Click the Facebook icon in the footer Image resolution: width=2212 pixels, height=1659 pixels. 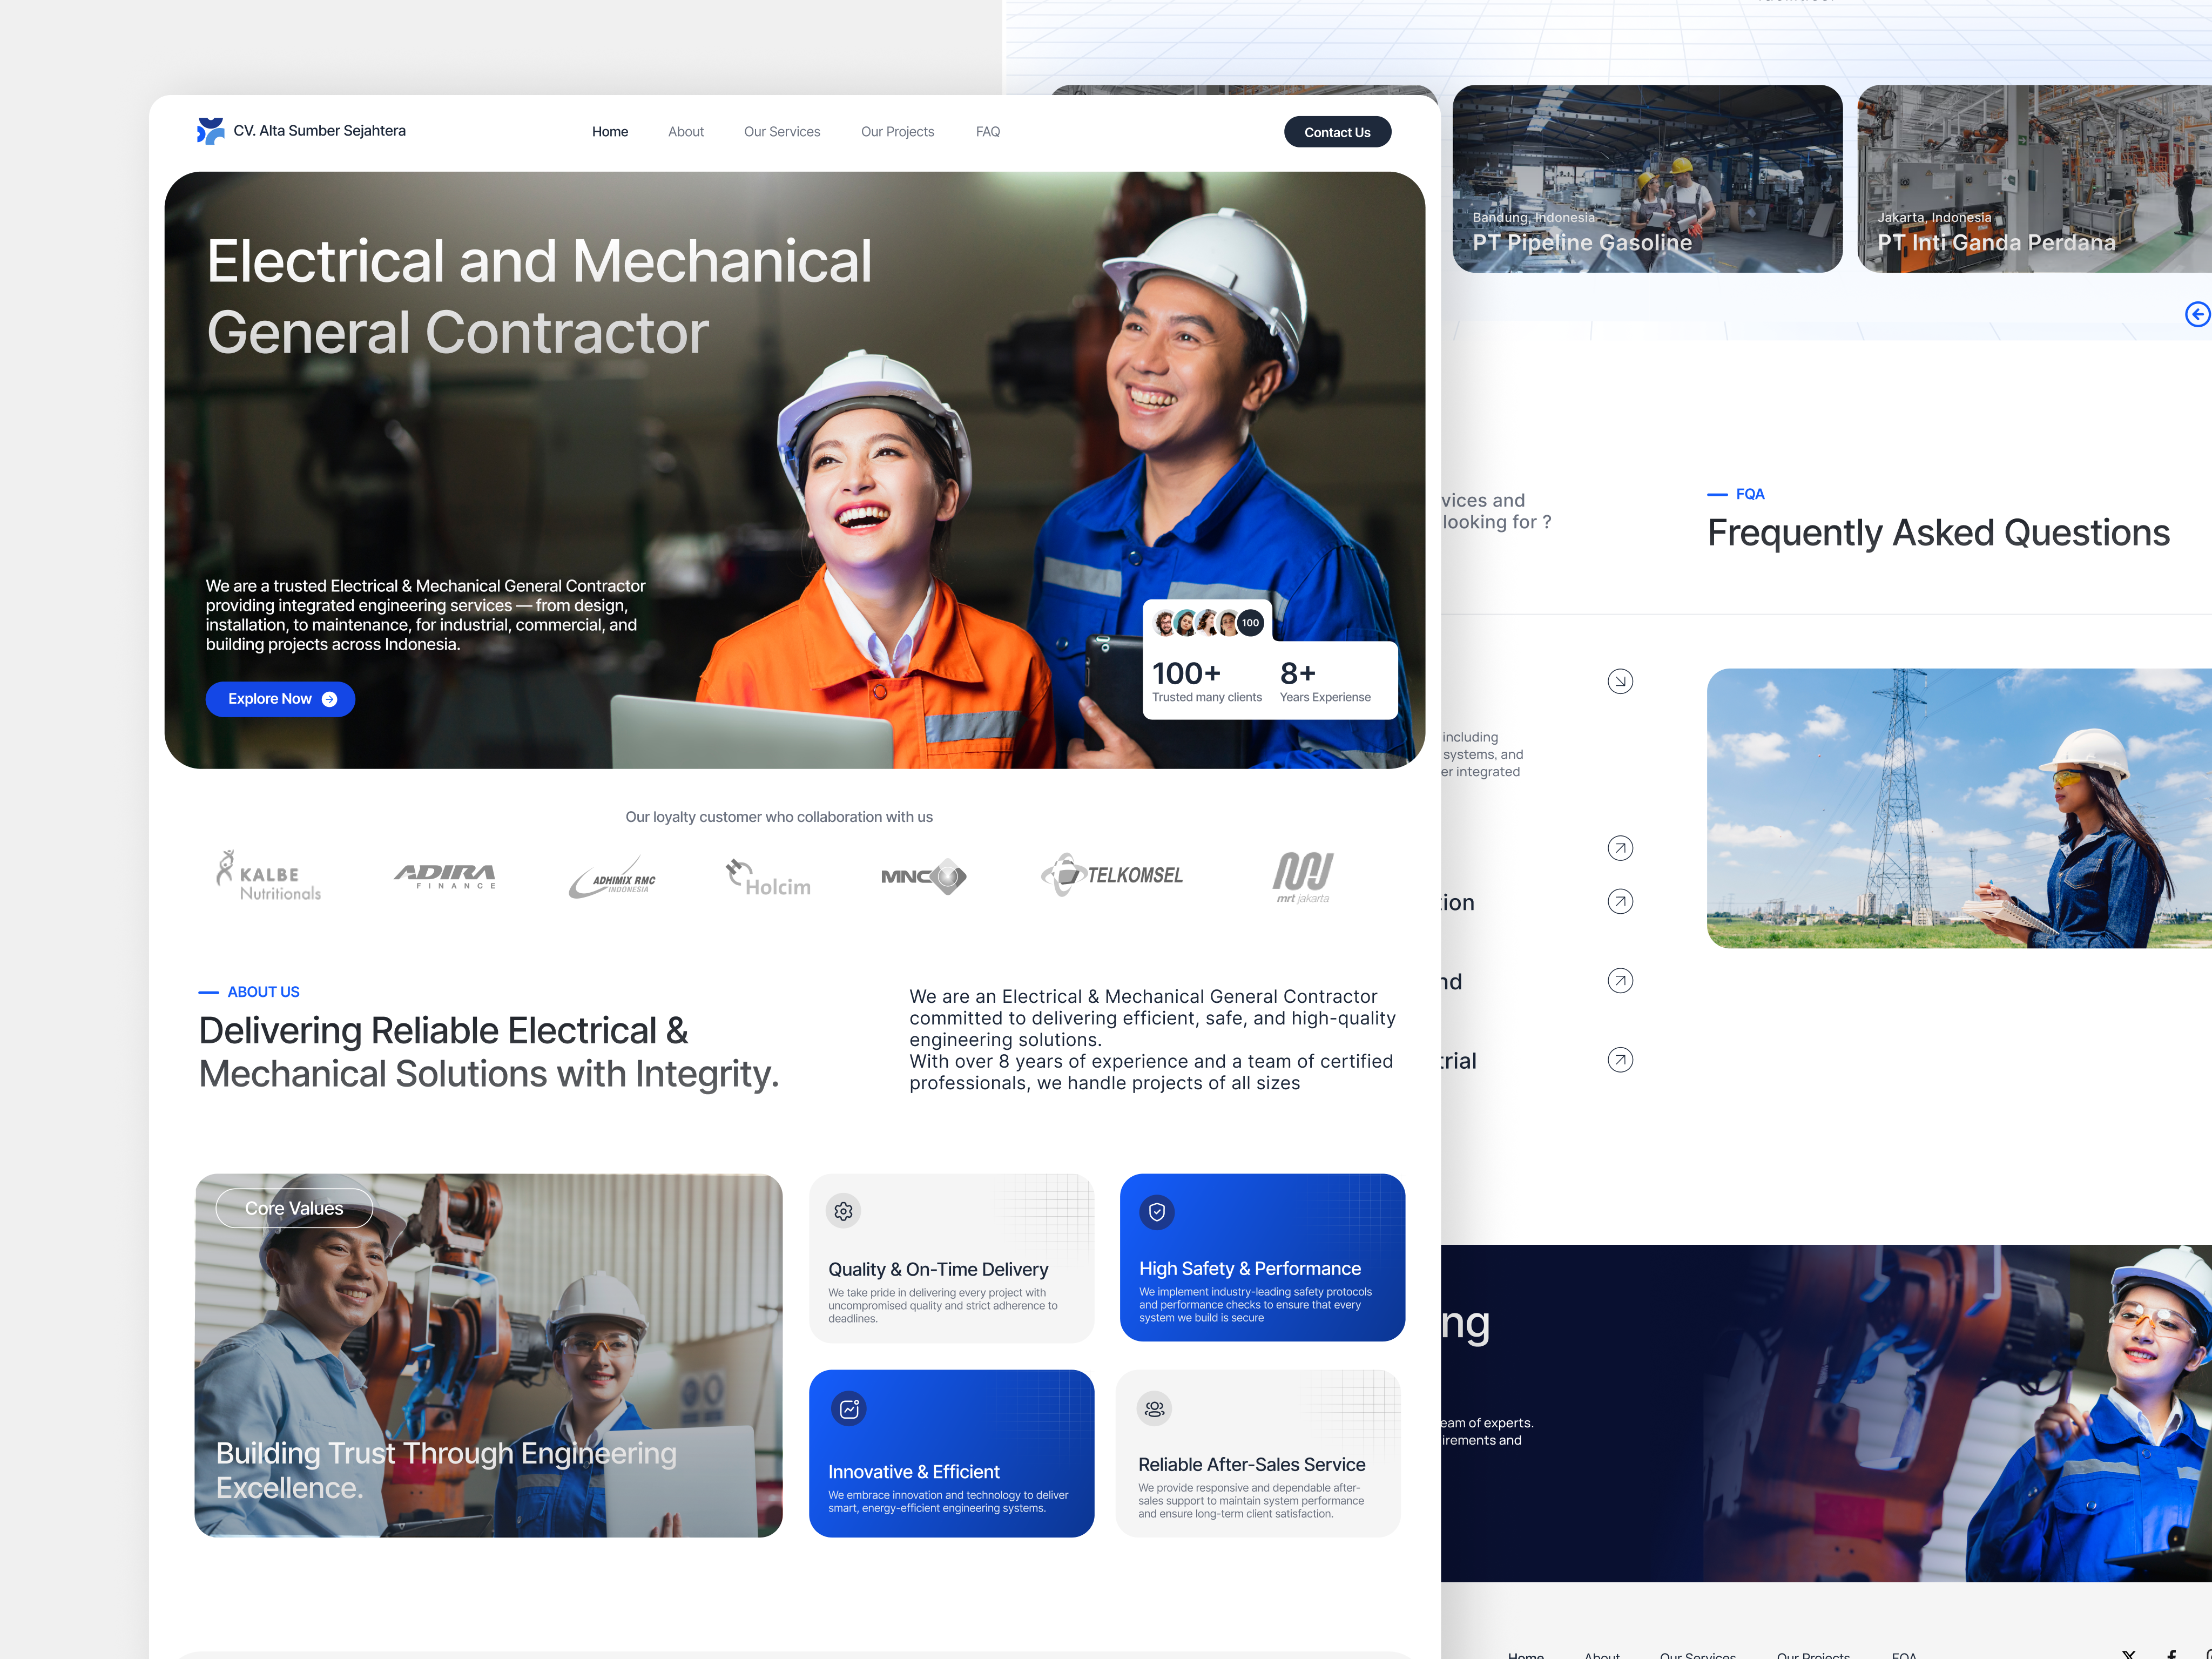coord(2172,1656)
